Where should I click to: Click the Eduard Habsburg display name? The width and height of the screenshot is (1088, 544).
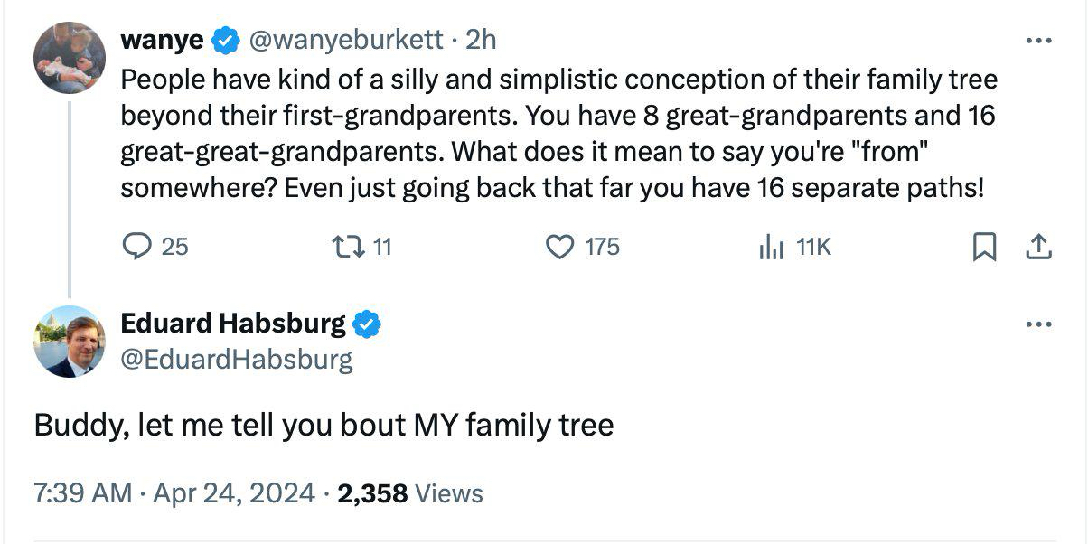232,323
